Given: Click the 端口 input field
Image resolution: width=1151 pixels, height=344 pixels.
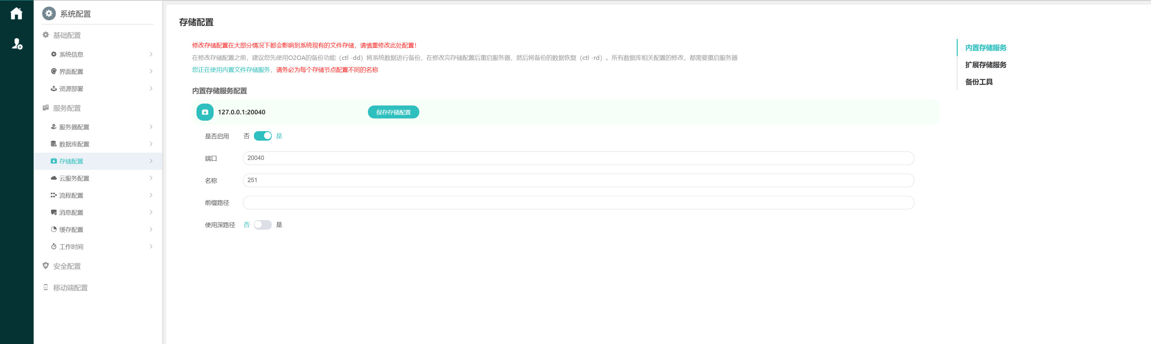Looking at the screenshot, I should 578,158.
